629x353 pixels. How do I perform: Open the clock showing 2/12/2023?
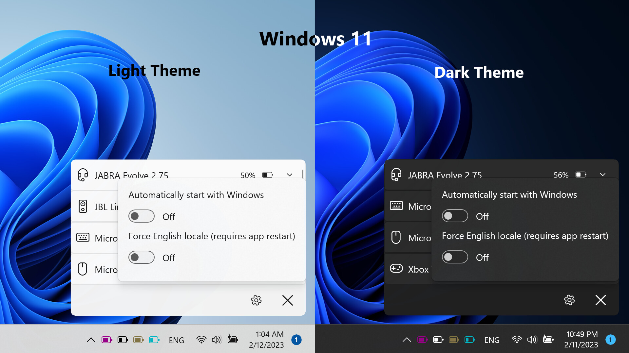(266, 339)
